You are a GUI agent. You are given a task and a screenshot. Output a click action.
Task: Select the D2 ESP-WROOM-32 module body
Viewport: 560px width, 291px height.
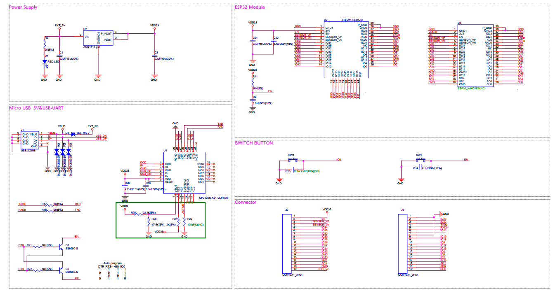[346, 50]
